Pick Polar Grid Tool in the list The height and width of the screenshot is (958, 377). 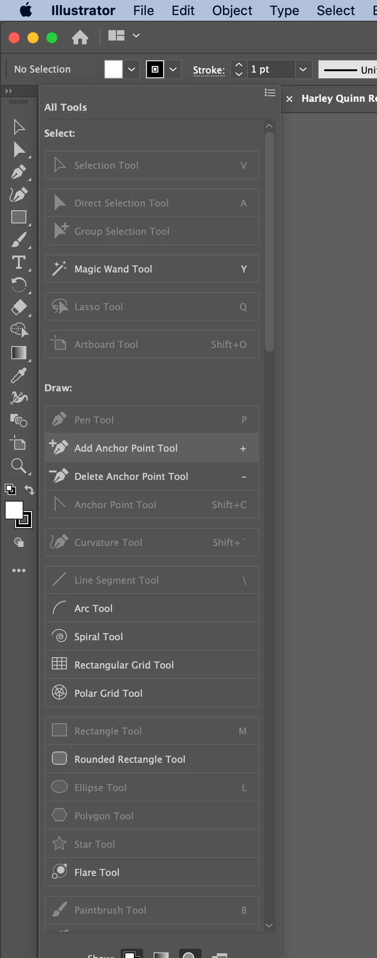click(x=152, y=693)
